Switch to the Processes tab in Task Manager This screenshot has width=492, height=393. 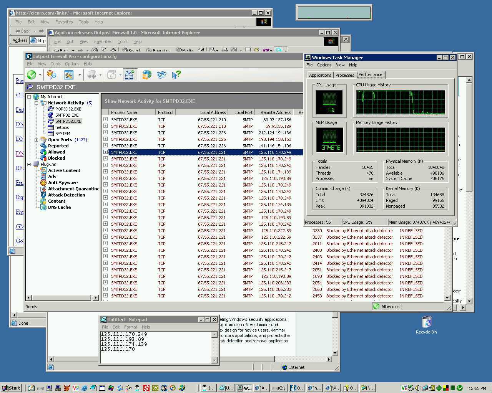345,75
